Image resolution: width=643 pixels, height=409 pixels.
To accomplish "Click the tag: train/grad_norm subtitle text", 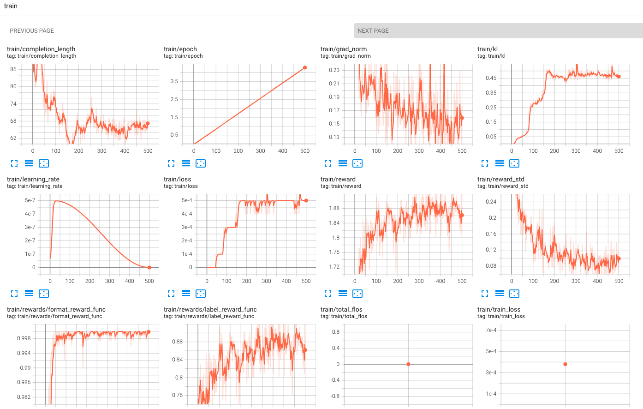I will 345,56.
